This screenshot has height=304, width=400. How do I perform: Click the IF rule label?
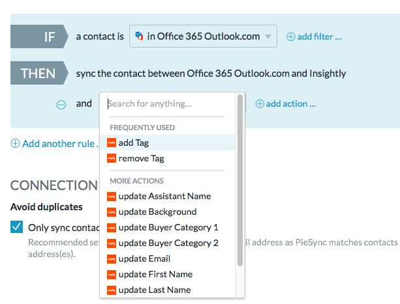click(39, 36)
